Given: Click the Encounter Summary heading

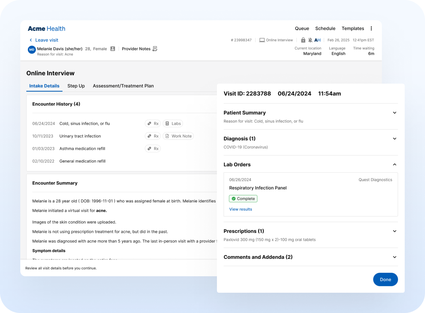Looking at the screenshot, I should [55, 183].
